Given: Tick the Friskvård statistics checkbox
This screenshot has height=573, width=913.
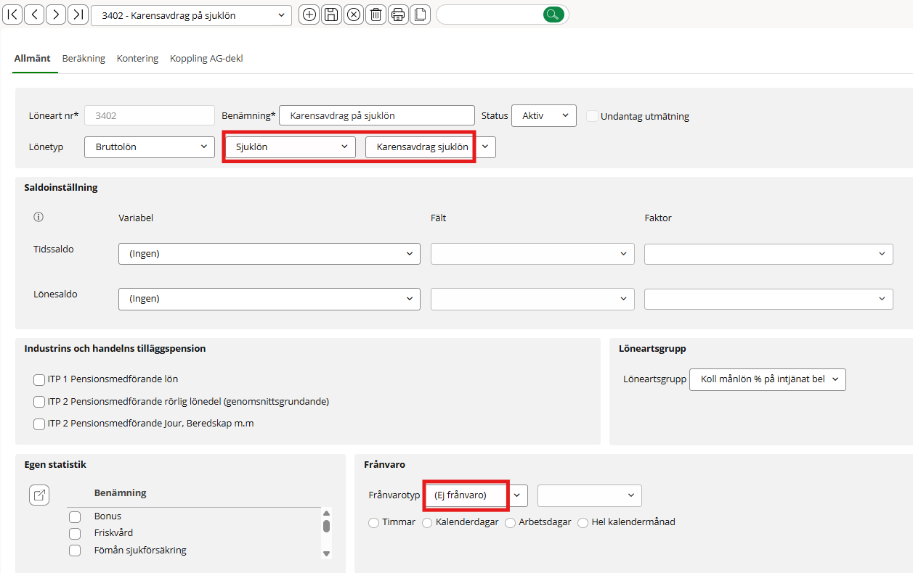Looking at the screenshot, I should (75, 533).
